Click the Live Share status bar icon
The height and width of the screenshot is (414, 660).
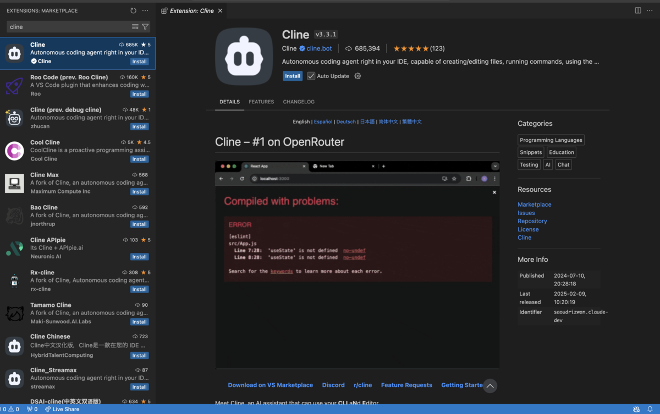click(x=62, y=409)
